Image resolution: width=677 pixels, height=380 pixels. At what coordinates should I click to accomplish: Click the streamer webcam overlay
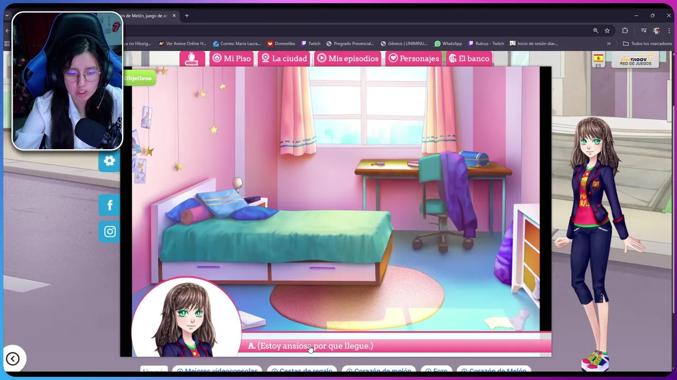click(67, 81)
